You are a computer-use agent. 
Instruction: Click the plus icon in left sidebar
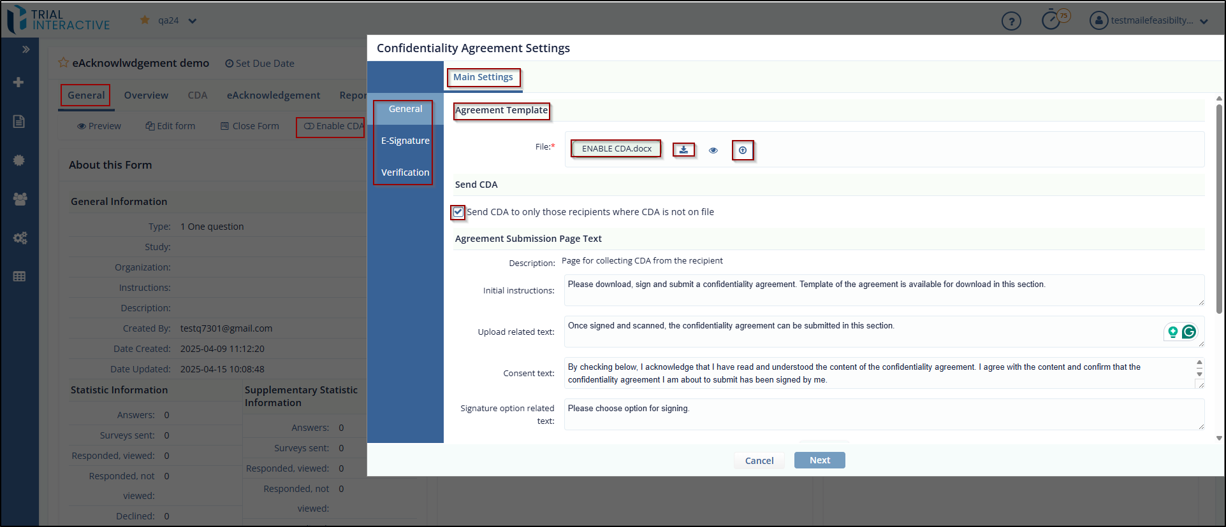tap(18, 82)
